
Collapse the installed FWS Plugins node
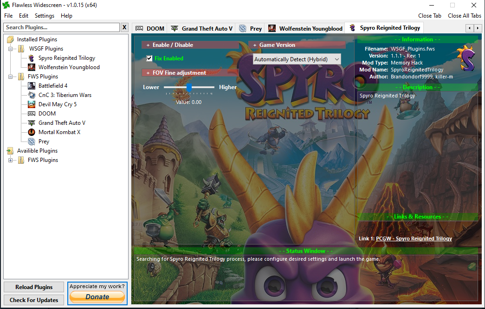[x=11, y=77]
